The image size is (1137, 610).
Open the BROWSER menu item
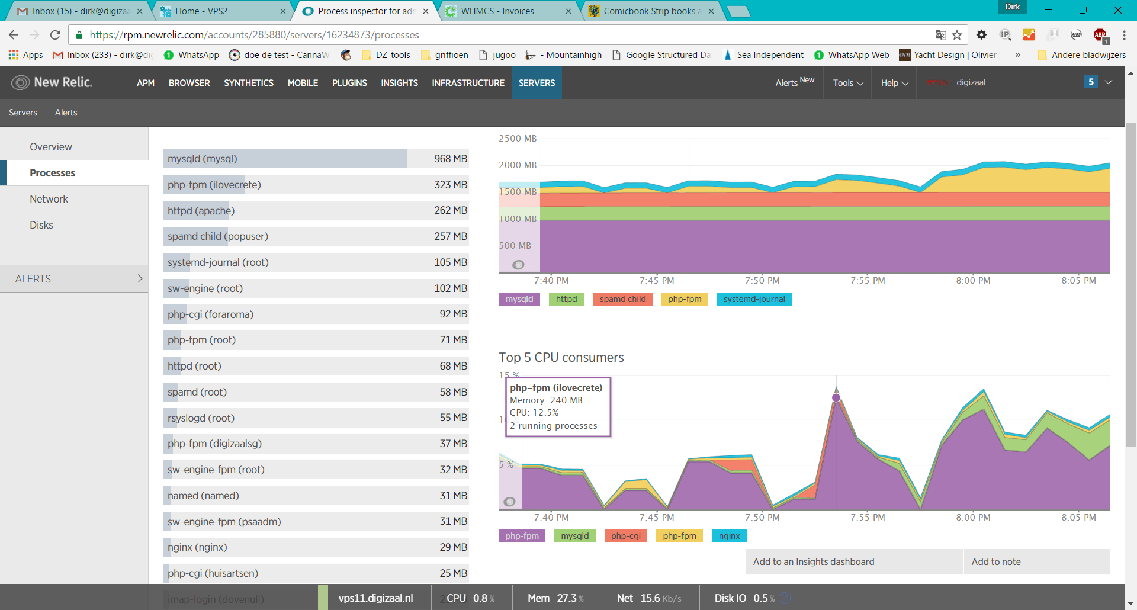[189, 83]
